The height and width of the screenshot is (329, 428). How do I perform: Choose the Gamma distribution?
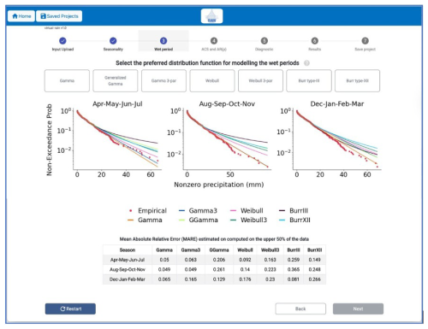pyautogui.click(x=67, y=81)
